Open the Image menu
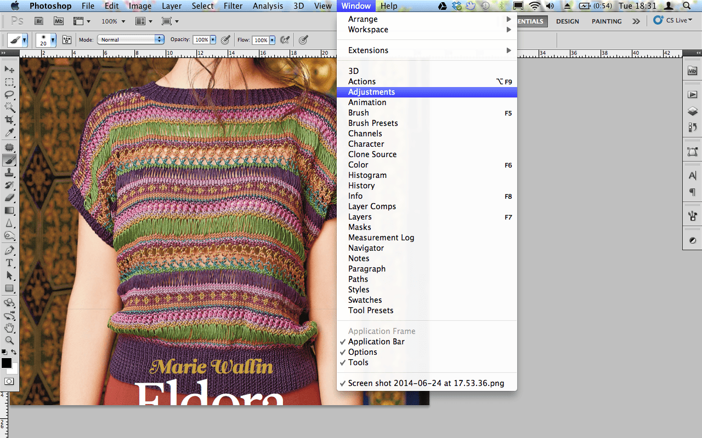 [140, 6]
